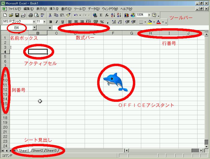Viewport: 210px width, 159px height.
Task: Open the zoom 100% dropdown
Action: click(x=149, y=15)
